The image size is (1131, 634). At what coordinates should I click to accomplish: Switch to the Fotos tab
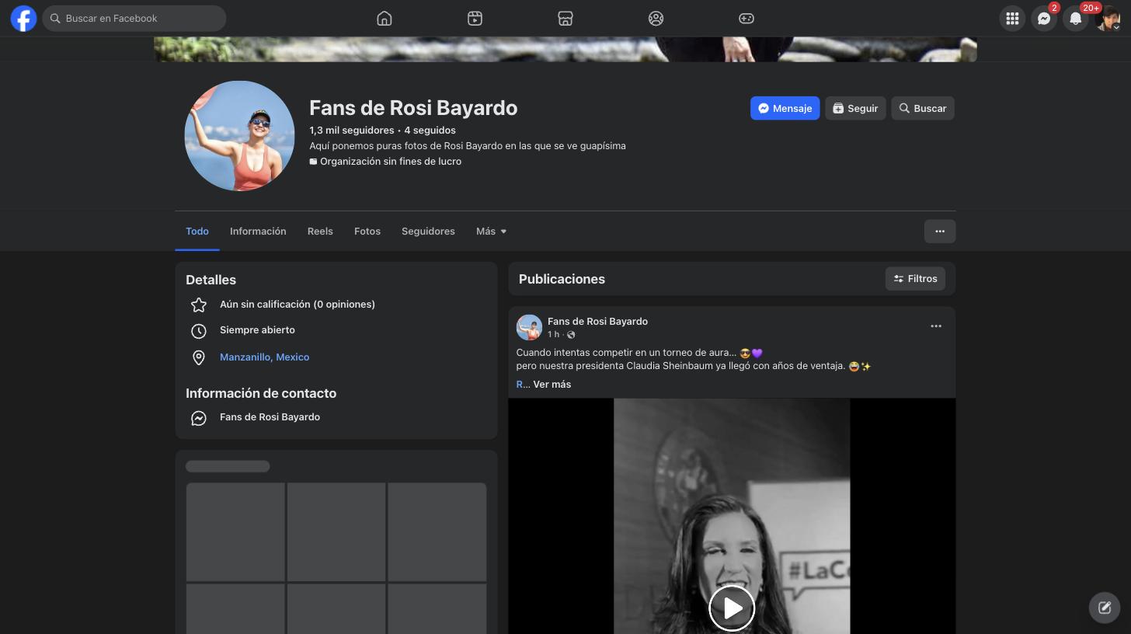pos(367,232)
